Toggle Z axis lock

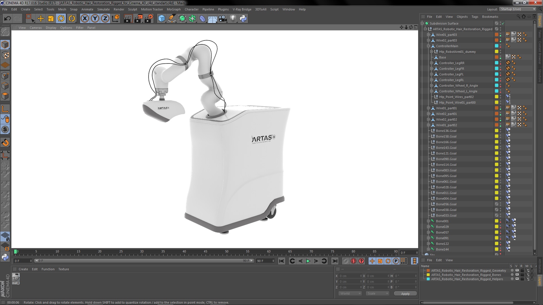coord(105,19)
